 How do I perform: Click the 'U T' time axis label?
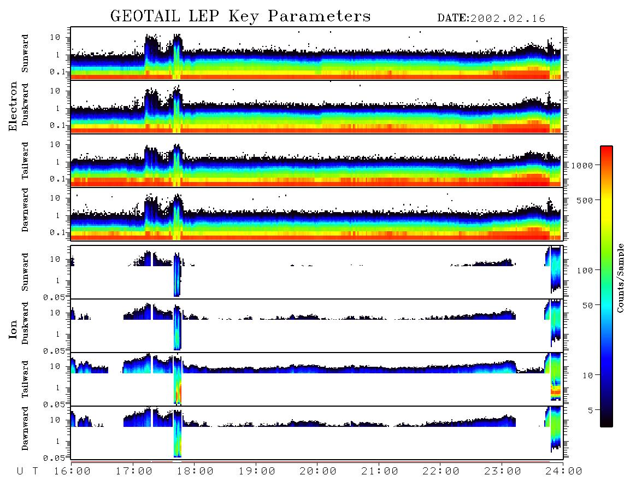(27, 472)
